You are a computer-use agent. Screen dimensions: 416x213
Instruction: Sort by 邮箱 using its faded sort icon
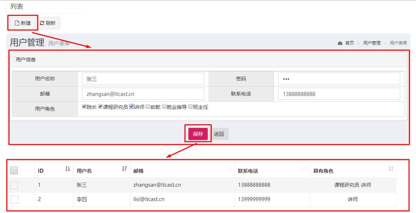(x=229, y=169)
